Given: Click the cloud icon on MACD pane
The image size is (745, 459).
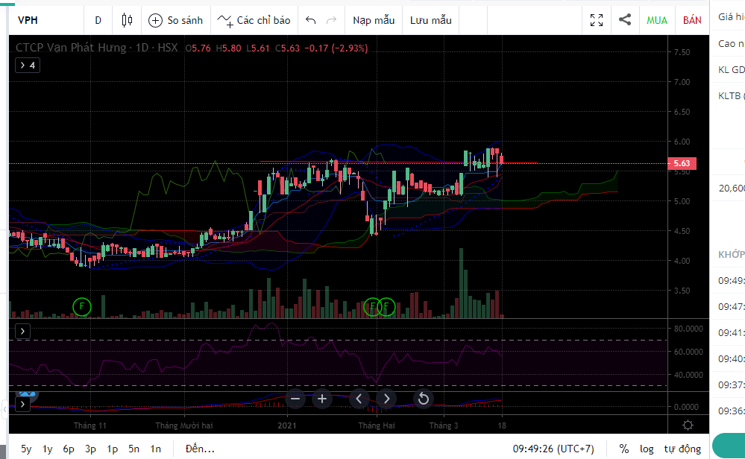Looking at the screenshot, I should click(x=27, y=394).
